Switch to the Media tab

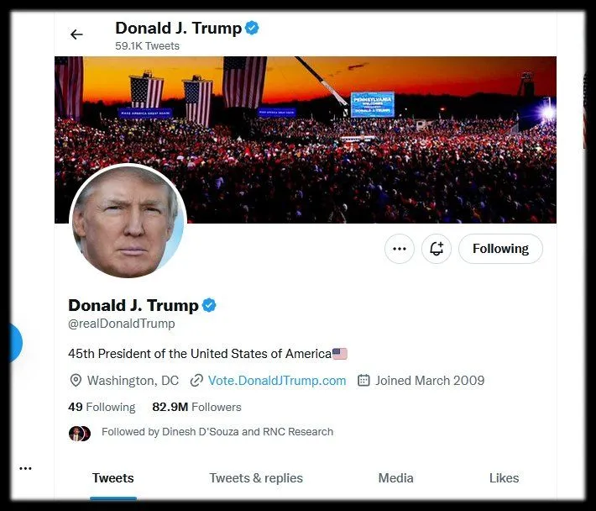click(395, 478)
